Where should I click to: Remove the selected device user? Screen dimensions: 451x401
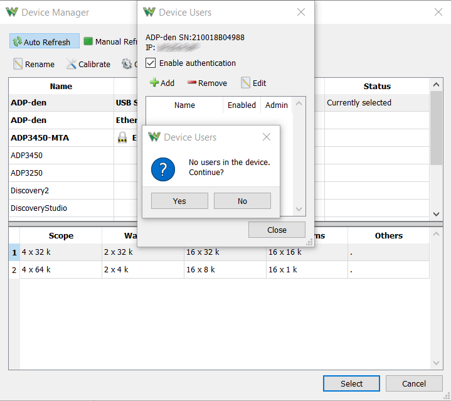(x=207, y=83)
